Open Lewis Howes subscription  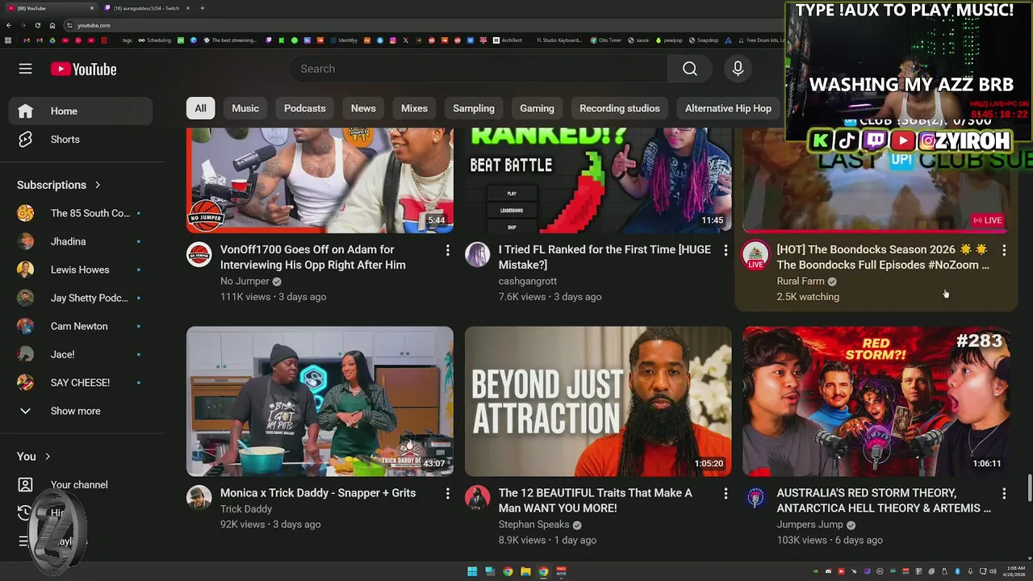(81, 270)
